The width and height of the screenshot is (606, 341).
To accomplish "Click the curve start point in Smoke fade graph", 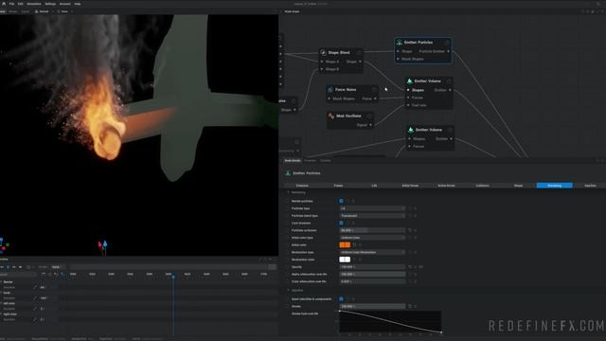I will pyautogui.click(x=340, y=311).
